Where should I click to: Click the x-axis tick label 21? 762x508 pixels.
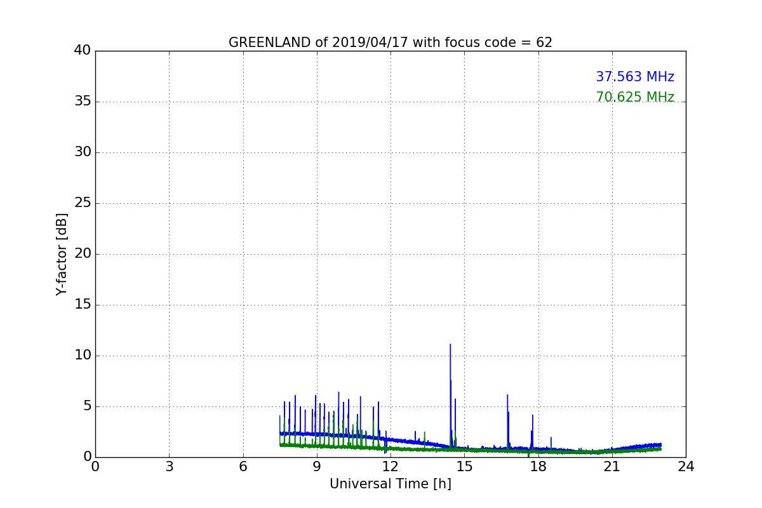(x=612, y=467)
